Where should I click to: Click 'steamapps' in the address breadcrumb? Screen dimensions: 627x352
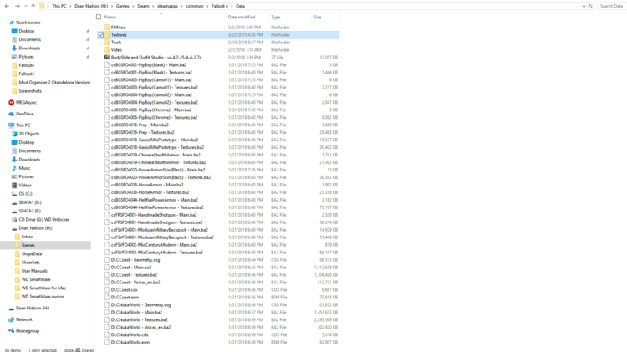click(167, 6)
